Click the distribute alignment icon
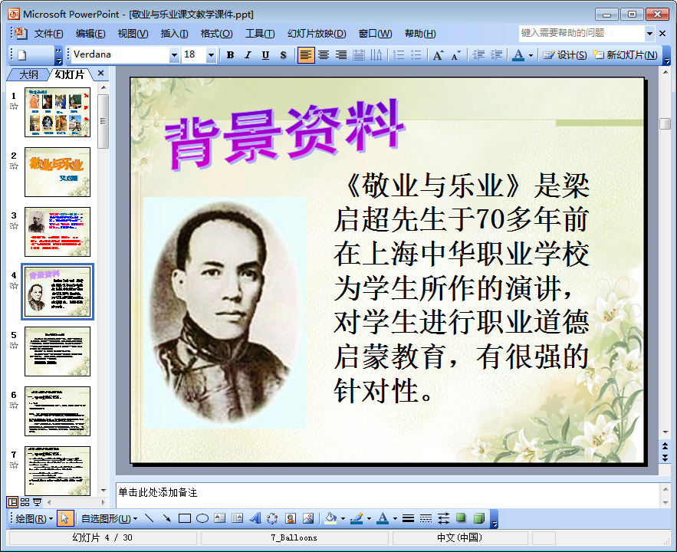 [358, 54]
